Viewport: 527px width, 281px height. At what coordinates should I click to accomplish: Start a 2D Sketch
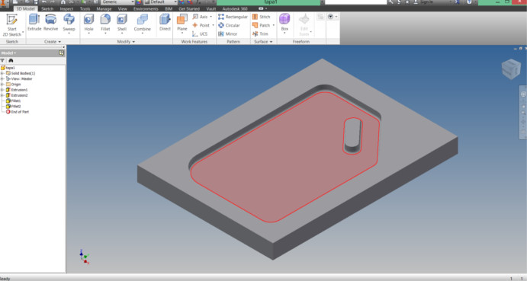pos(11,25)
